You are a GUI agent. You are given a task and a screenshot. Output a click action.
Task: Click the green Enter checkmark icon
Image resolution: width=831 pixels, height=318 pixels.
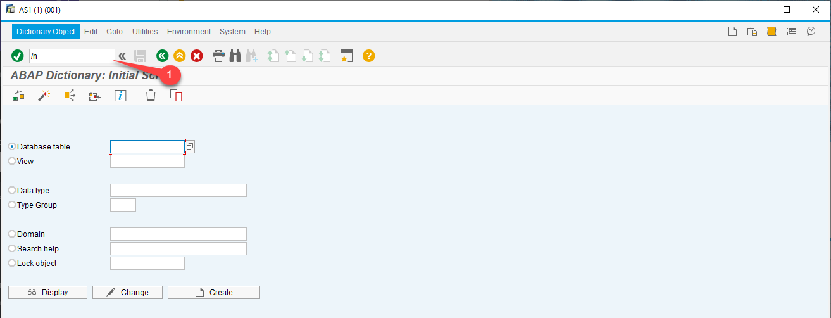[x=18, y=56]
